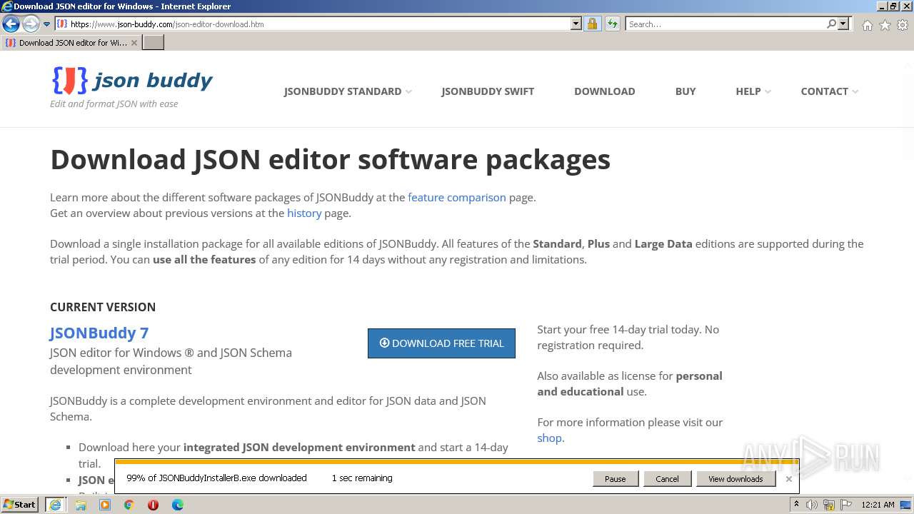Open Favorites star icon
This screenshot has height=514, width=914.
click(x=885, y=25)
